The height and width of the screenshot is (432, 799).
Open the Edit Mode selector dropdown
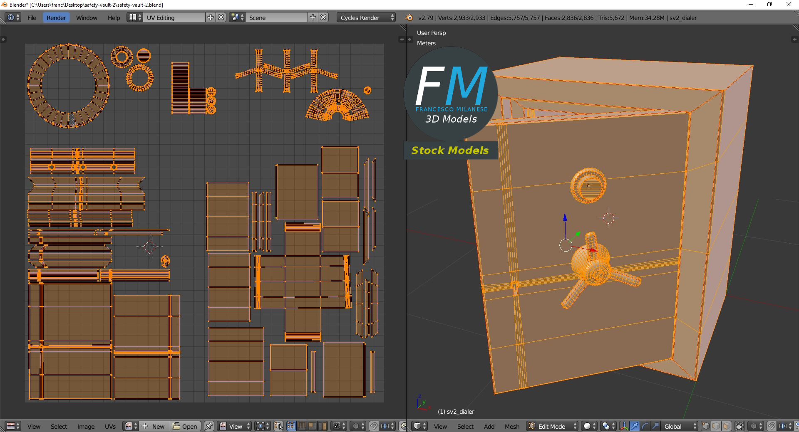552,426
